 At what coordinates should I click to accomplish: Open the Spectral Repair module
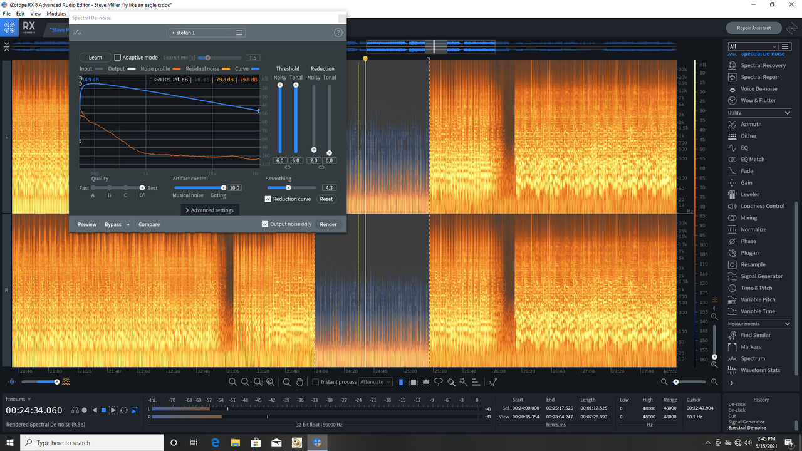754,77
